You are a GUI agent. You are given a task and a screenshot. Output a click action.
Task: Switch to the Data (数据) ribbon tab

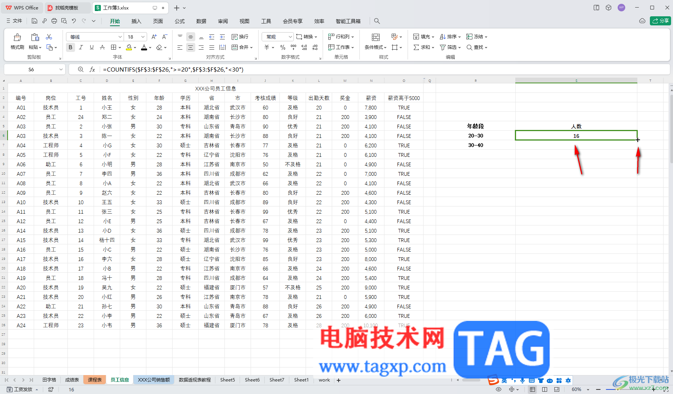tap(201, 21)
